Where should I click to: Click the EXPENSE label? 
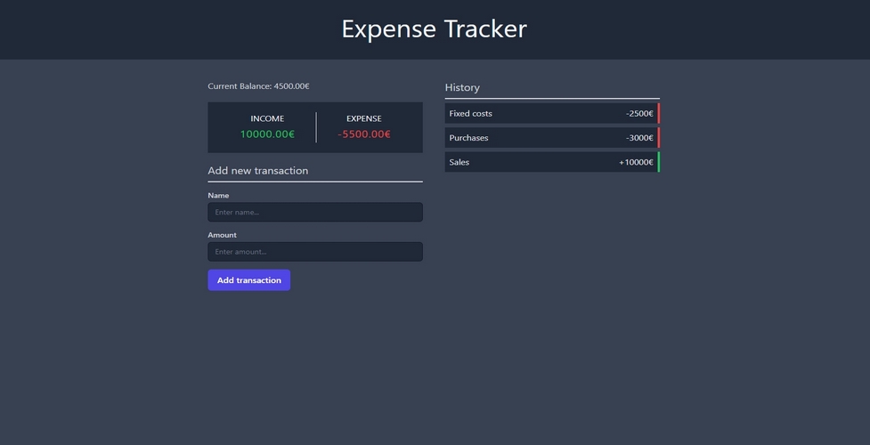point(364,118)
